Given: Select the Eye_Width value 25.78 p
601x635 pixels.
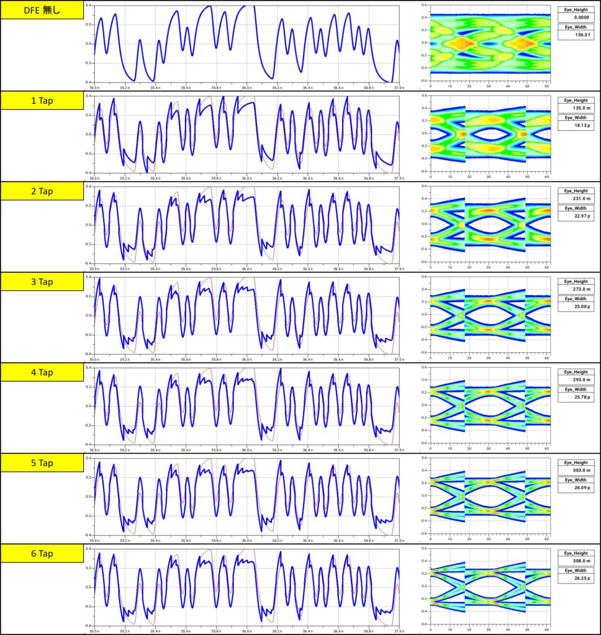Looking at the screenshot, I should 576,397.
